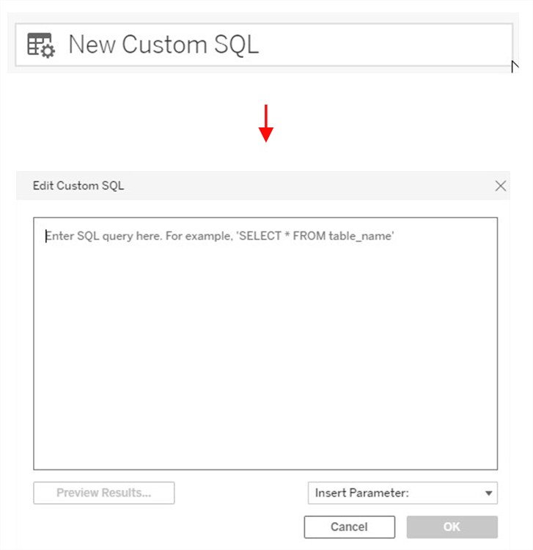Screen dimensions: 533x550
Task: Cancel the custom SQL dialog
Action: (349, 527)
